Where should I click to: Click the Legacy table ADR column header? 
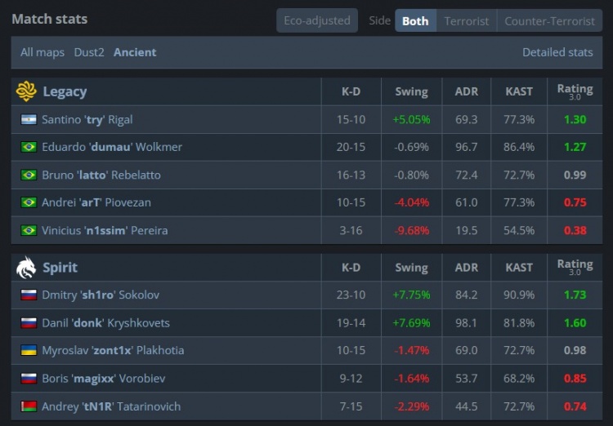pyautogui.click(x=467, y=91)
